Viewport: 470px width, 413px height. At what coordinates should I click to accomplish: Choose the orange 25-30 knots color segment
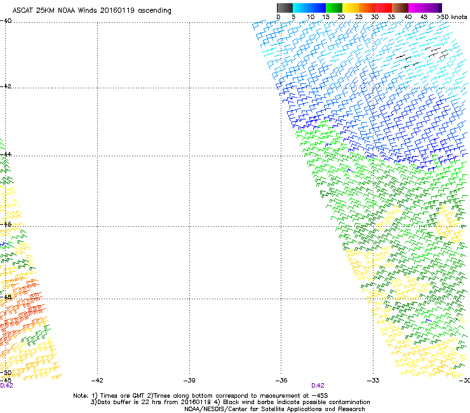(x=367, y=8)
